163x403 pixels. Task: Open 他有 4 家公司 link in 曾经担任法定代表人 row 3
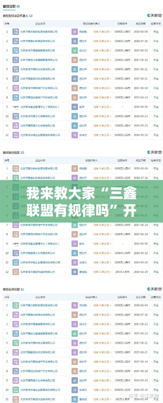[102, 51]
